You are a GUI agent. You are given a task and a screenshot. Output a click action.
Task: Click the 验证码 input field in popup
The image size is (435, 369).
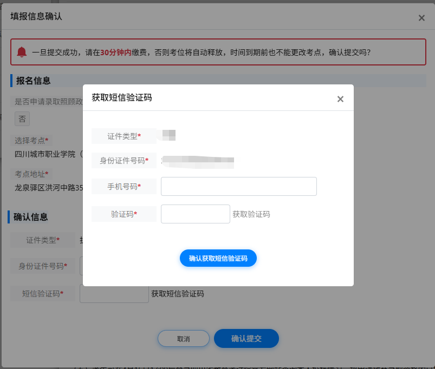click(x=195, y=214)
